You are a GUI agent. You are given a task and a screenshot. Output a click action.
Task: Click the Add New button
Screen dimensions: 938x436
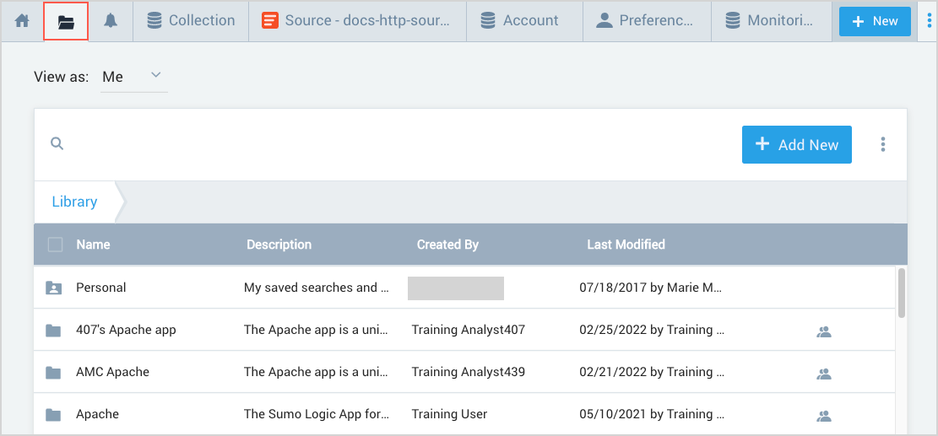tap(796, 144)
